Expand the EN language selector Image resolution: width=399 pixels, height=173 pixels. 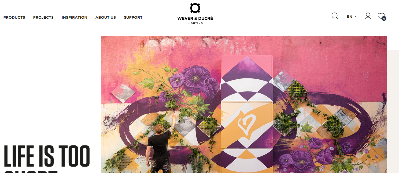pyautogui.click(x=352, y=17)
